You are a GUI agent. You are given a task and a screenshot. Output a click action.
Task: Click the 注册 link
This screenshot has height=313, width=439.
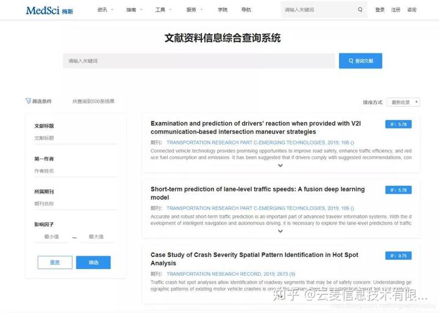pyautogui.click(x=396, y=10)
